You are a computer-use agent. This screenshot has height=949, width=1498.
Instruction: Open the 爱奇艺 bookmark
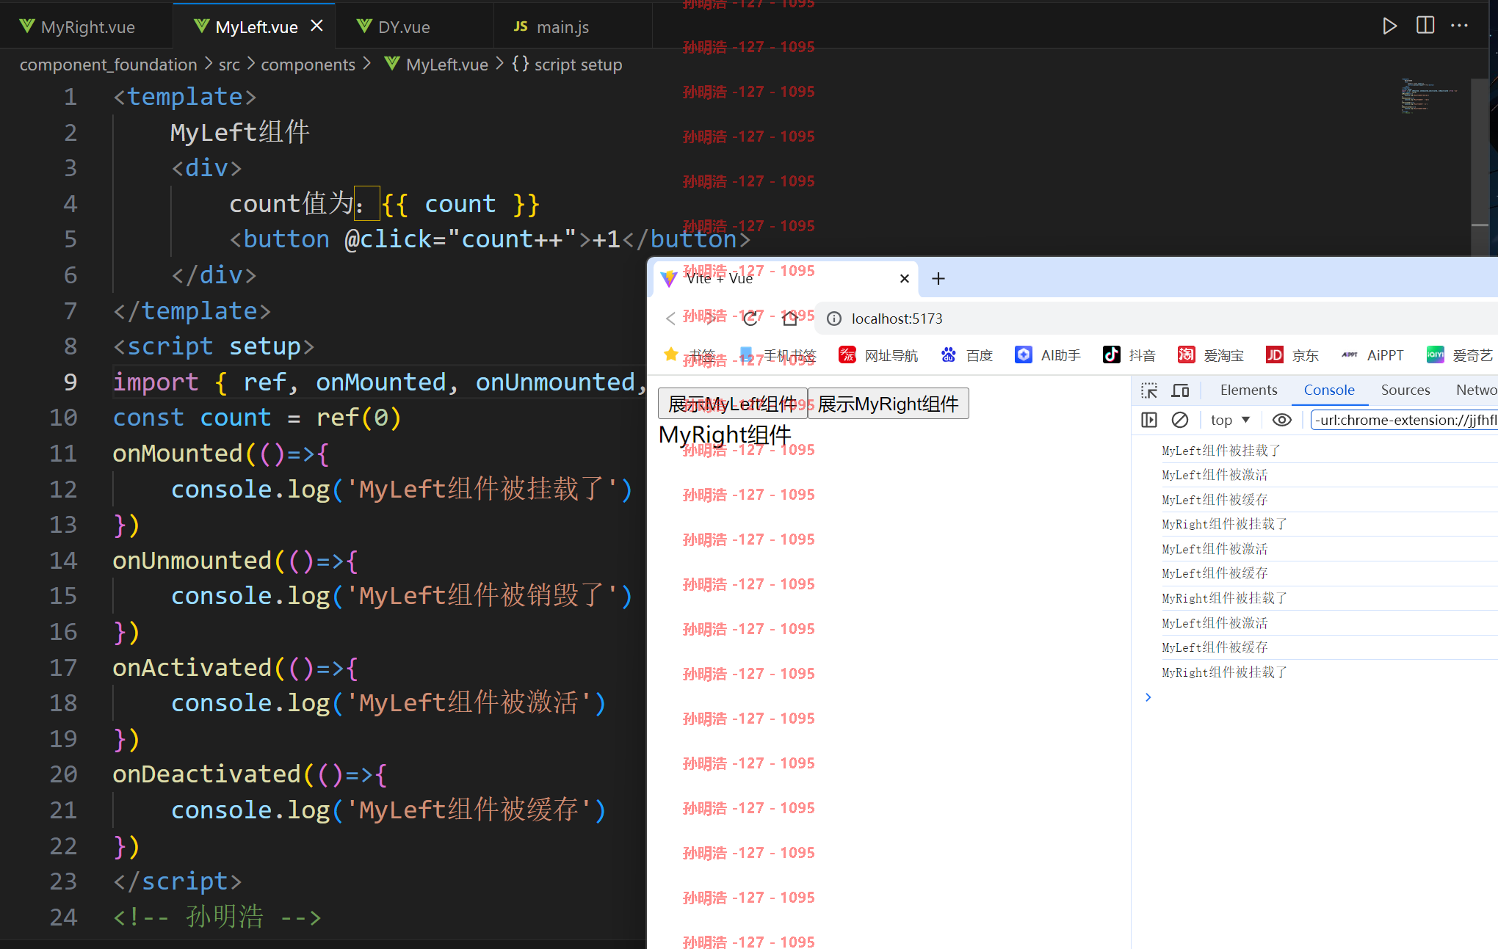(1460, 355)
